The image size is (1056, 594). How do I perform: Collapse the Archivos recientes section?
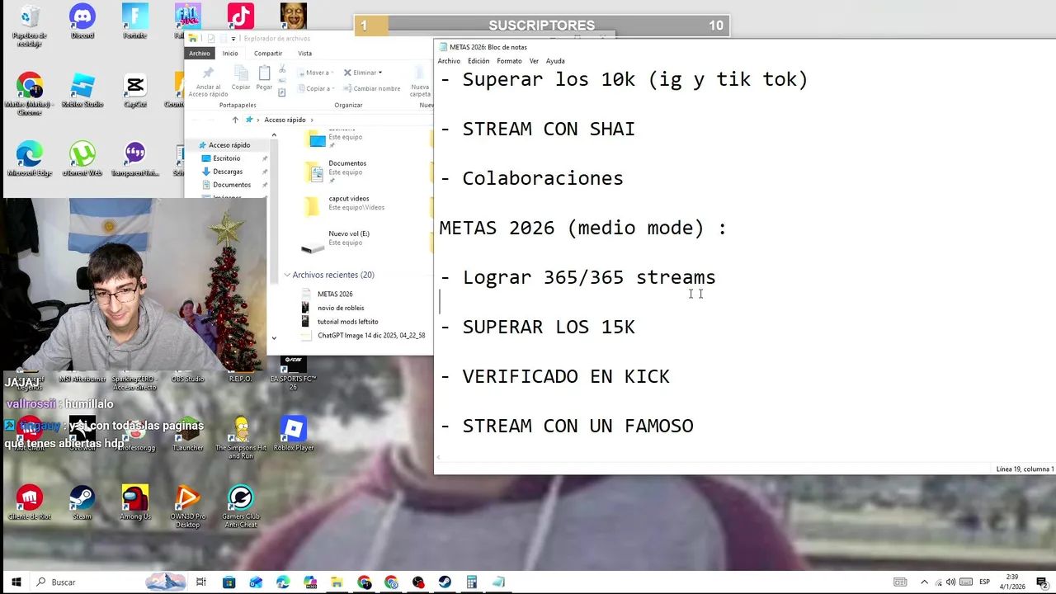(x=287, y=275)
